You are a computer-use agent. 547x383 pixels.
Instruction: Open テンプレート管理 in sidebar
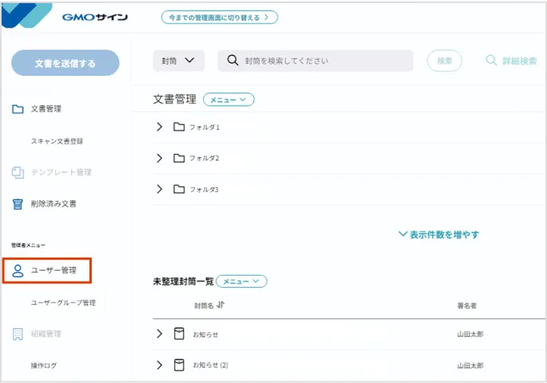point(61,173)
